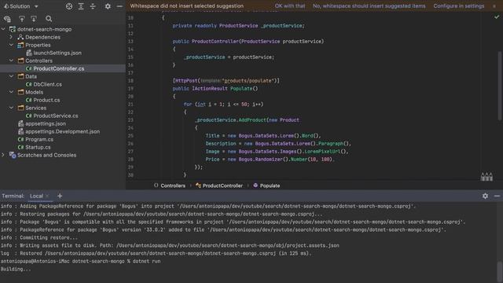Open ProductService.cs file
The width and height of the screenshot is (503, 283).
pyautogui.click(x=56, y=116)
